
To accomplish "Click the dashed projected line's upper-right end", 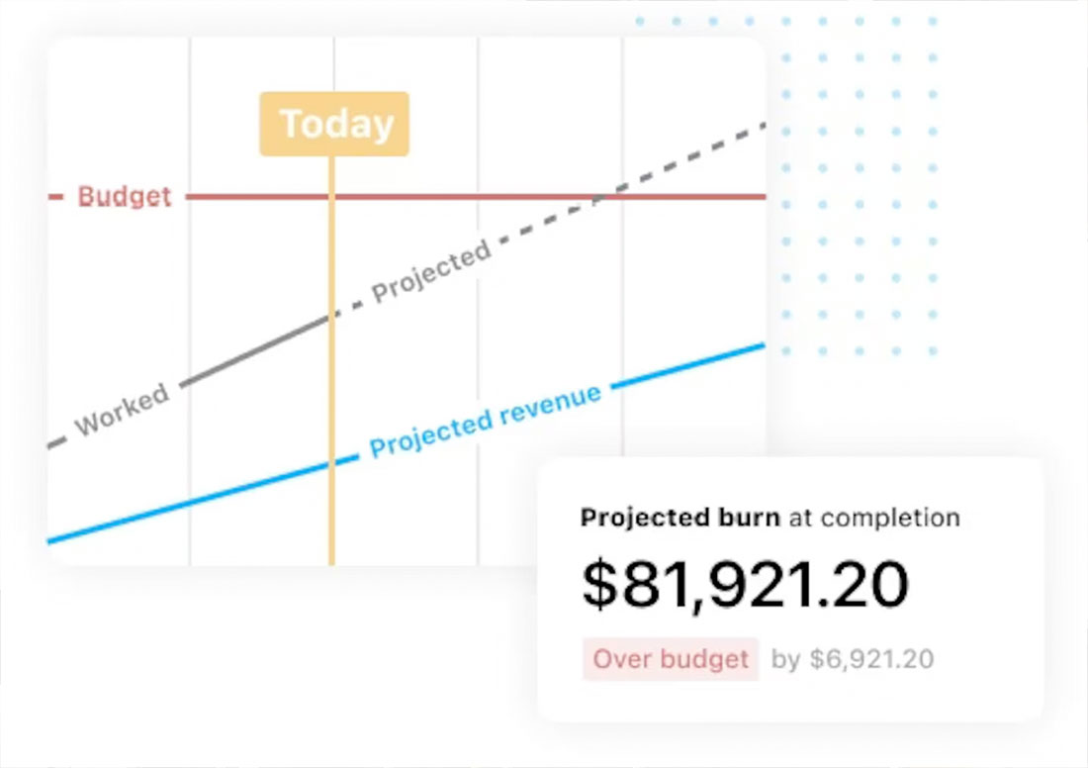I will [760, 126].
